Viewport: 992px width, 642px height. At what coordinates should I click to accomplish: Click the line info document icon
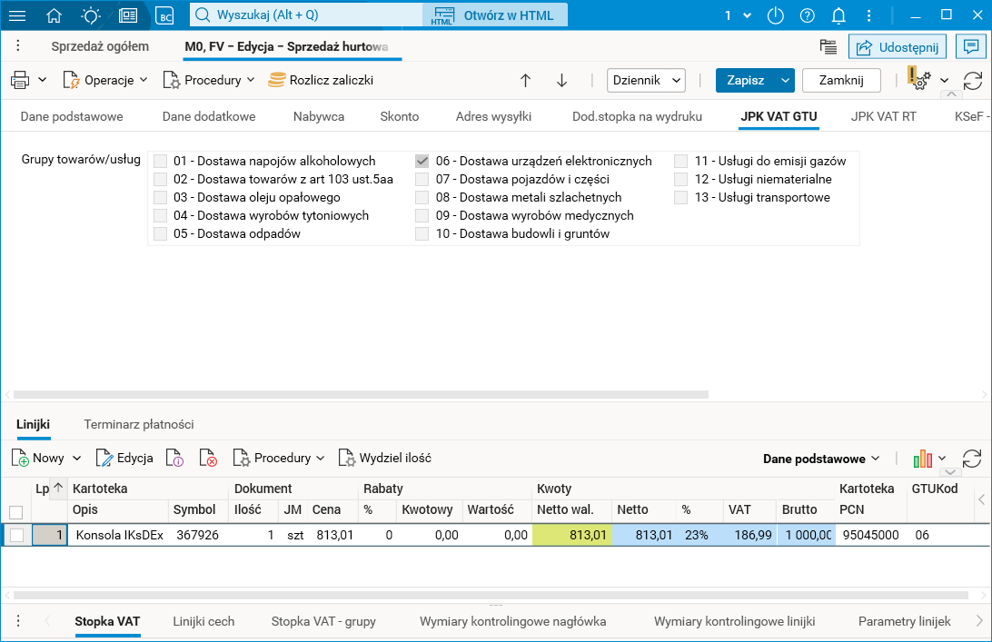click(174, 458)
